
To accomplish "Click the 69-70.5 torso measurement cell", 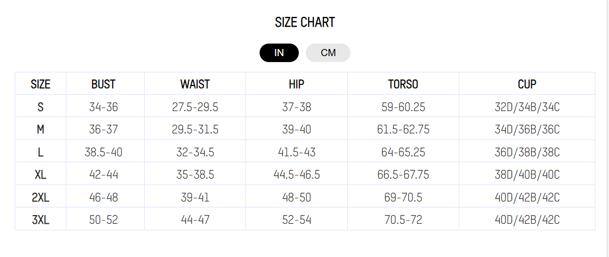I will (x=403, y=198).
